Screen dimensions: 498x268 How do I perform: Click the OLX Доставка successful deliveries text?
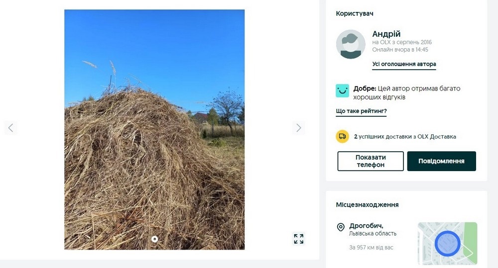click(405, 137)
